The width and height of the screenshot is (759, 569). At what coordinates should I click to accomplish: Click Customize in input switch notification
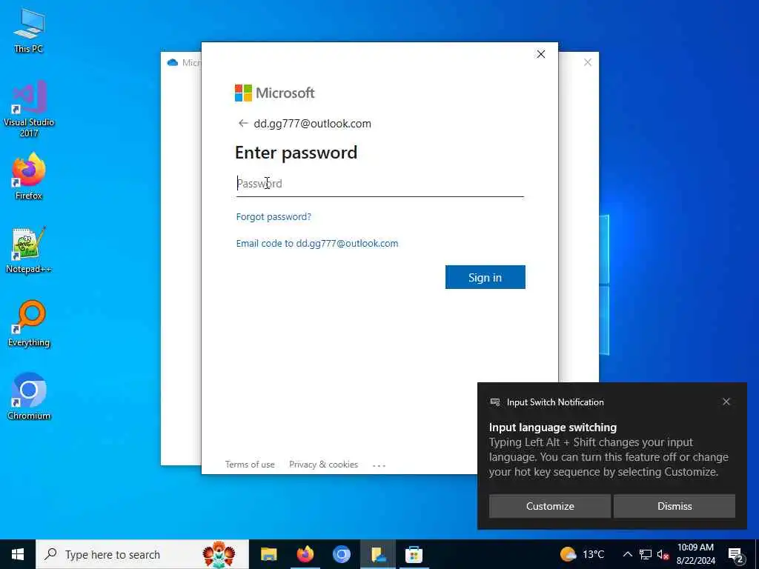(x=550, y=506)
